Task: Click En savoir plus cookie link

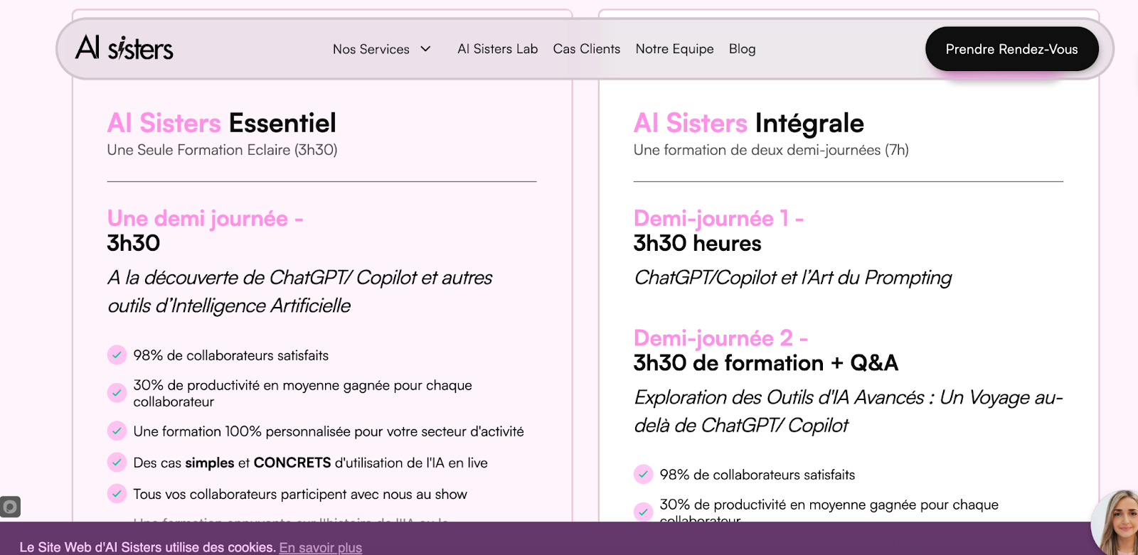Action: pyautogui.click(x=320, y=547)
